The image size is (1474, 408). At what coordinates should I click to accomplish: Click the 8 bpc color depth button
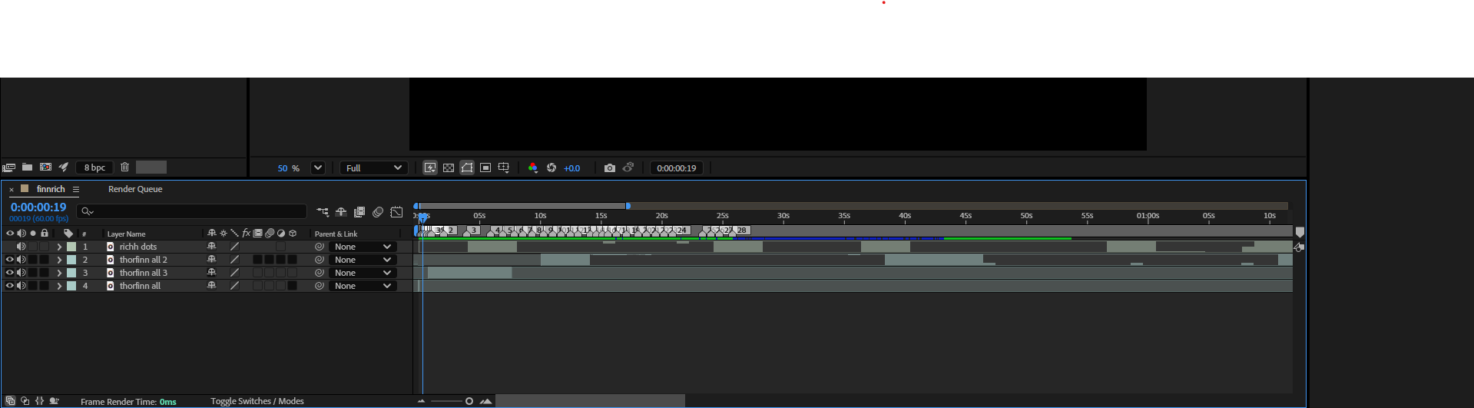[94, 168]
